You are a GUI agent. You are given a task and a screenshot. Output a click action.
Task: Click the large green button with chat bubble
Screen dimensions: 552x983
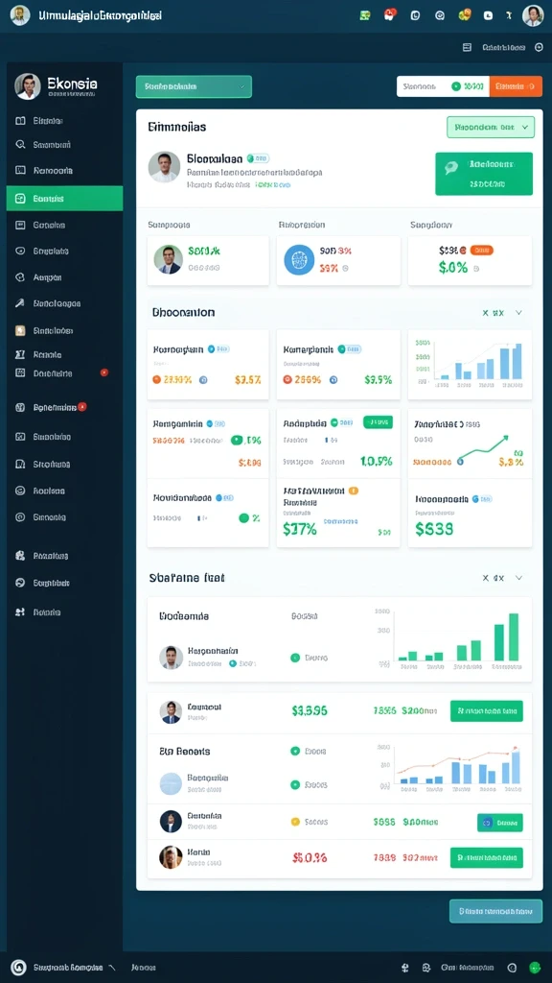point(484,174)
